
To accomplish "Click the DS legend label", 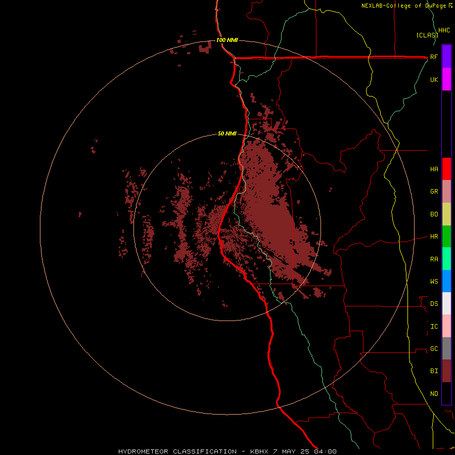I will [434, 304].
